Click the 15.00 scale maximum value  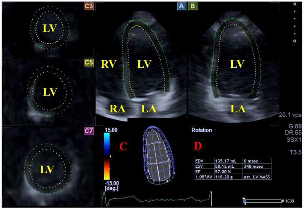coord(111,130)
